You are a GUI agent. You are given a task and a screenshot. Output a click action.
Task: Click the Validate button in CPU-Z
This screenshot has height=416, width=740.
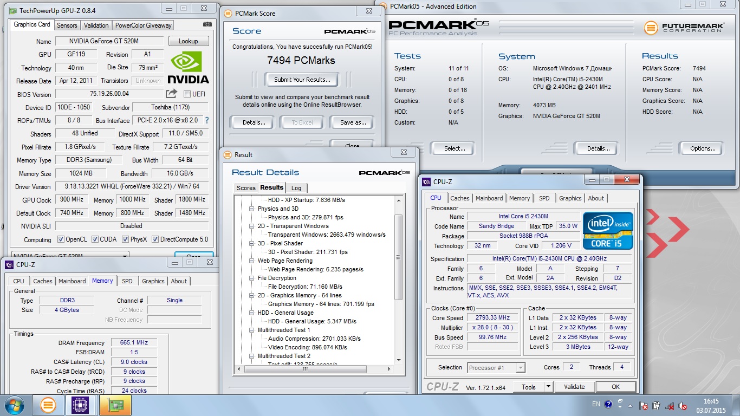coord(574,387)
